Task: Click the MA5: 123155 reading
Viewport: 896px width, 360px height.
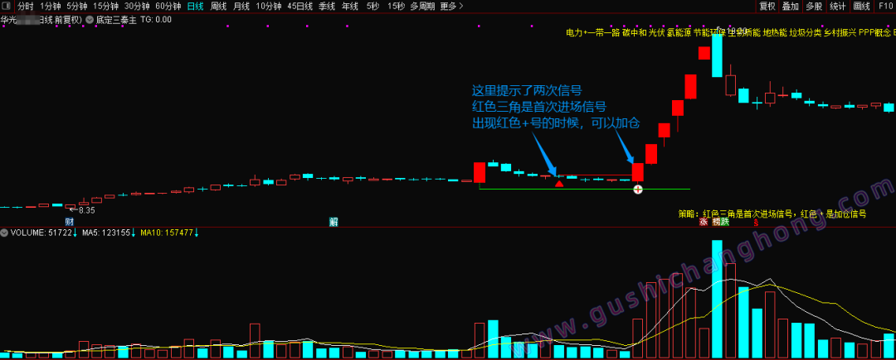Action: pos(106,233)
